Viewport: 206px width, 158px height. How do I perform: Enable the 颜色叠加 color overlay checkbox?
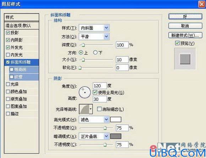tap(8, 92)
